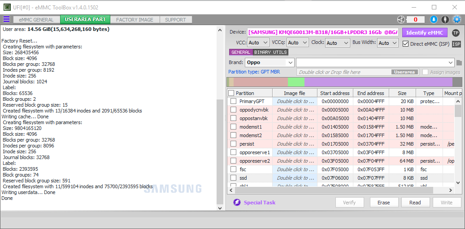The height and width of the screenshot is (229, 465).
Task: Click the eMMC ToolBox title bar icon
Action: tap(7, 7)
